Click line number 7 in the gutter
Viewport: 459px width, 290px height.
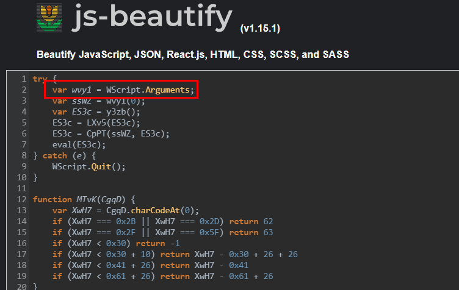pos(24,144)
